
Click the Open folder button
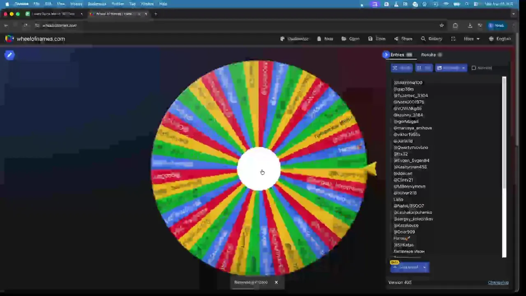click(x=351, y=39)
